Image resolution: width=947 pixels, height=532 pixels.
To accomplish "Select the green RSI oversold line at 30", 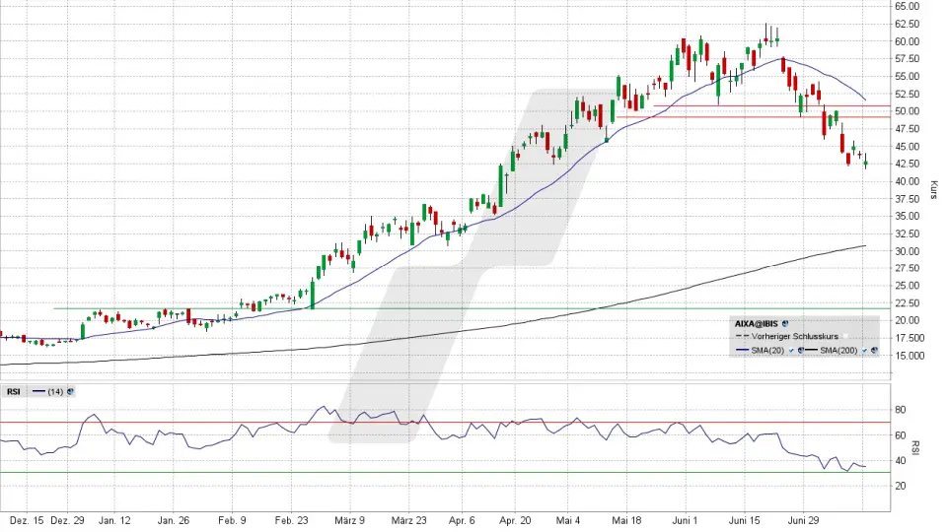I will 445,472.
